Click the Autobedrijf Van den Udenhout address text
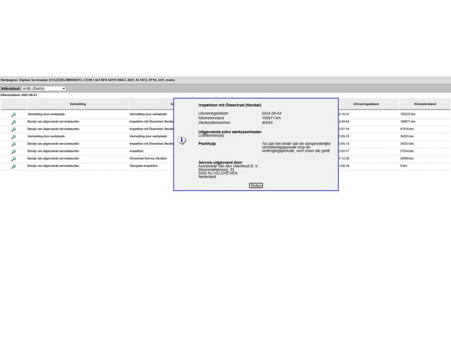 pyautogui.click(x=228, y=166)
